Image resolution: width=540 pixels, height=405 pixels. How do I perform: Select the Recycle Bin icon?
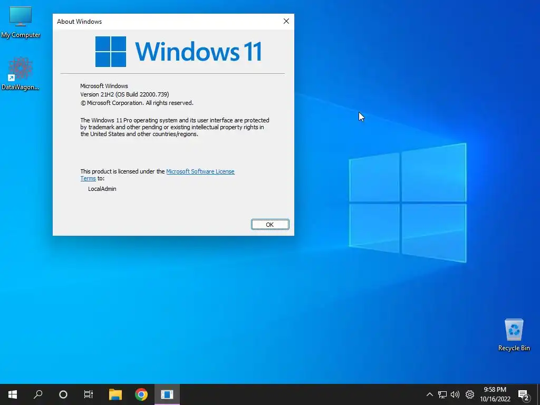[x=514, y=335]
